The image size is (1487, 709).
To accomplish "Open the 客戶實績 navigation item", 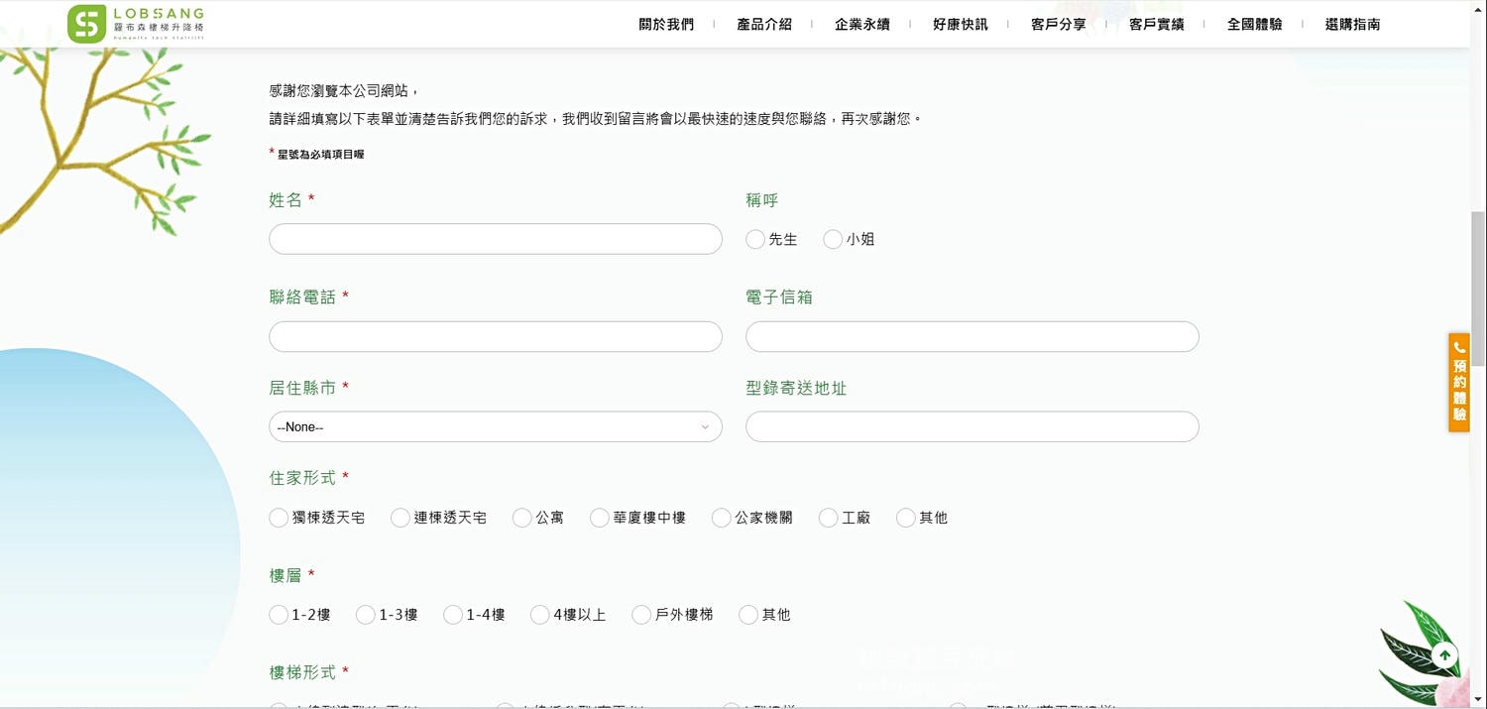I will [1157, 24].
